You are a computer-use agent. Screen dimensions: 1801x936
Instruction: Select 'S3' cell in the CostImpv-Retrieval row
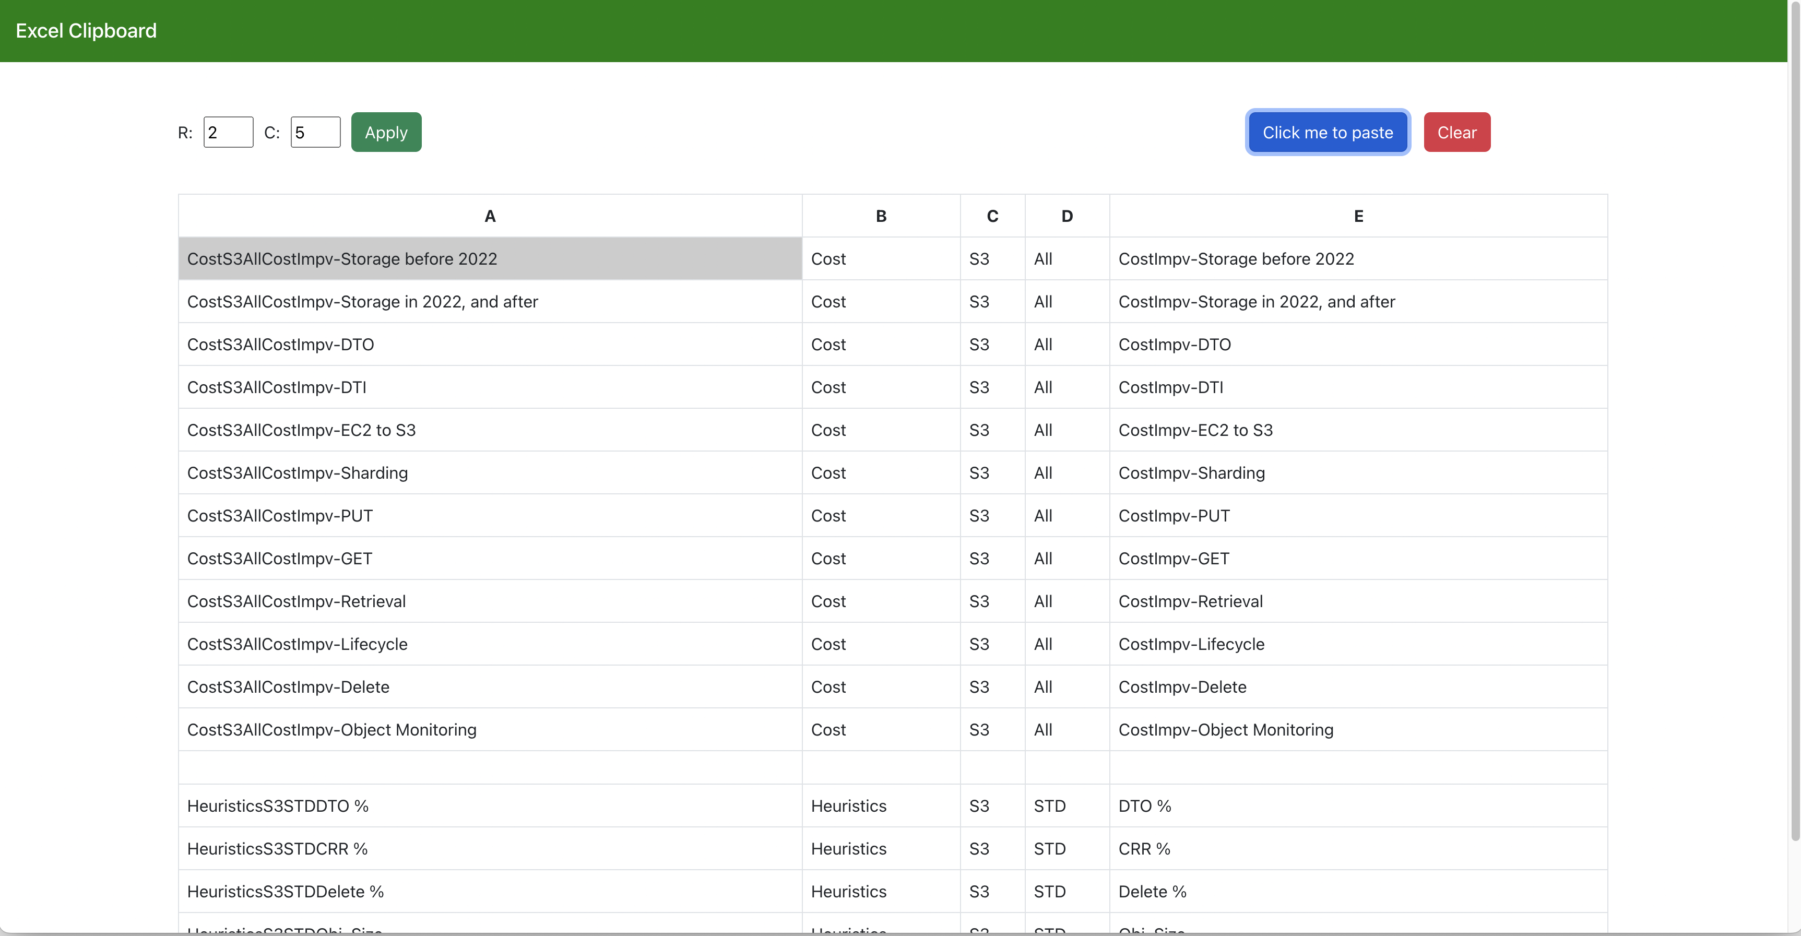coord(992,601)
